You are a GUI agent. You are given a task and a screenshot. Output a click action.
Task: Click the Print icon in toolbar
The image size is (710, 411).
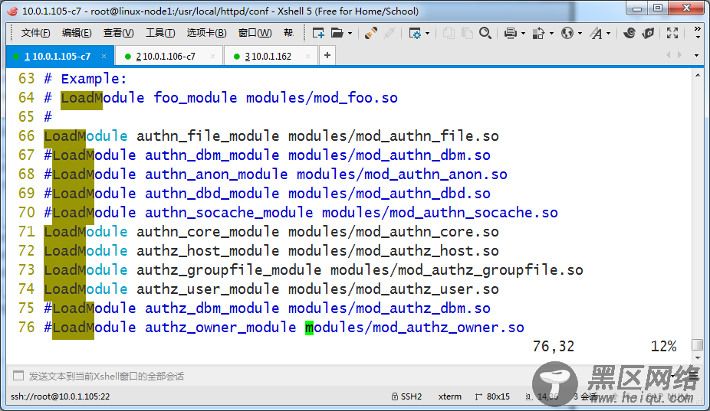511,33
